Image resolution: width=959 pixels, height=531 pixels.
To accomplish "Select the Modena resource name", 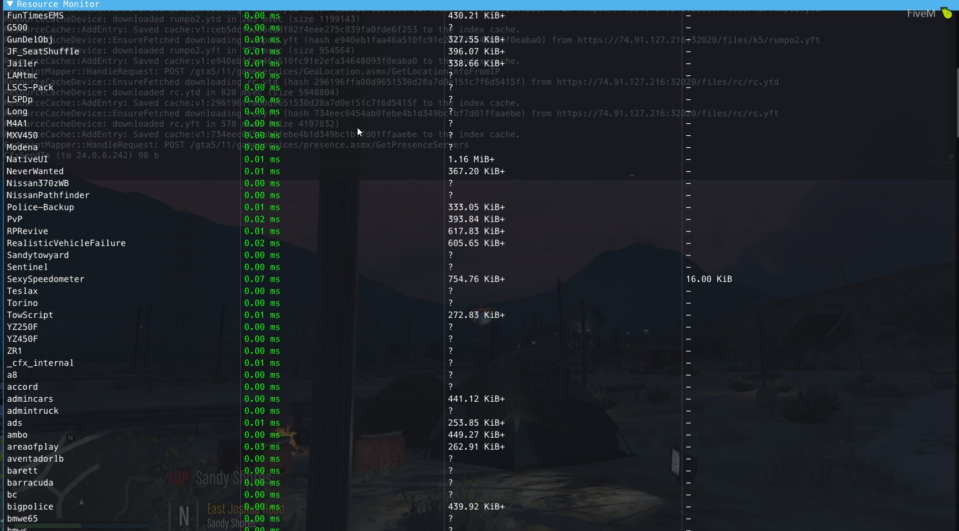I will point(22,147).
